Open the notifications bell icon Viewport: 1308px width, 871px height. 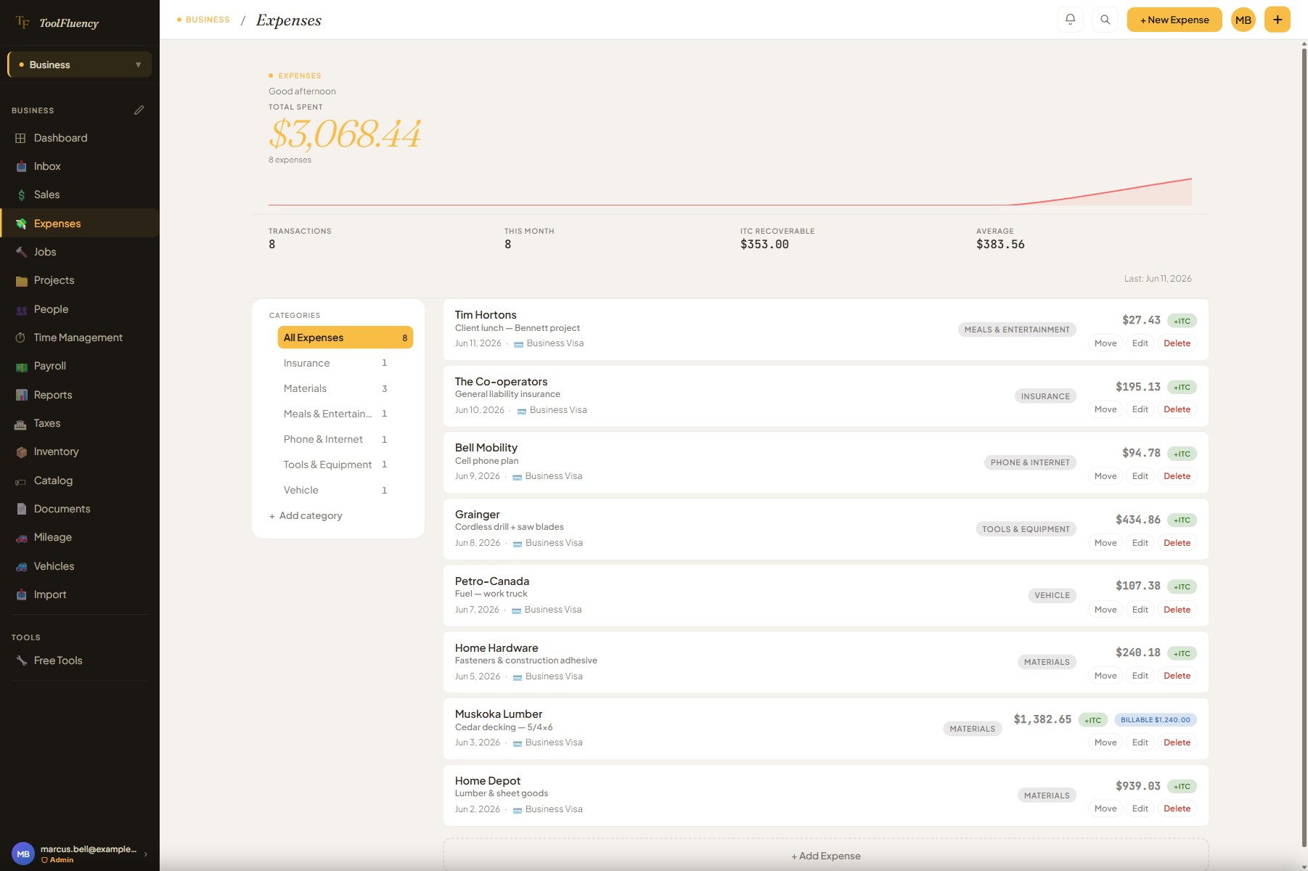pyautogui.click(x=1070, y=20)
